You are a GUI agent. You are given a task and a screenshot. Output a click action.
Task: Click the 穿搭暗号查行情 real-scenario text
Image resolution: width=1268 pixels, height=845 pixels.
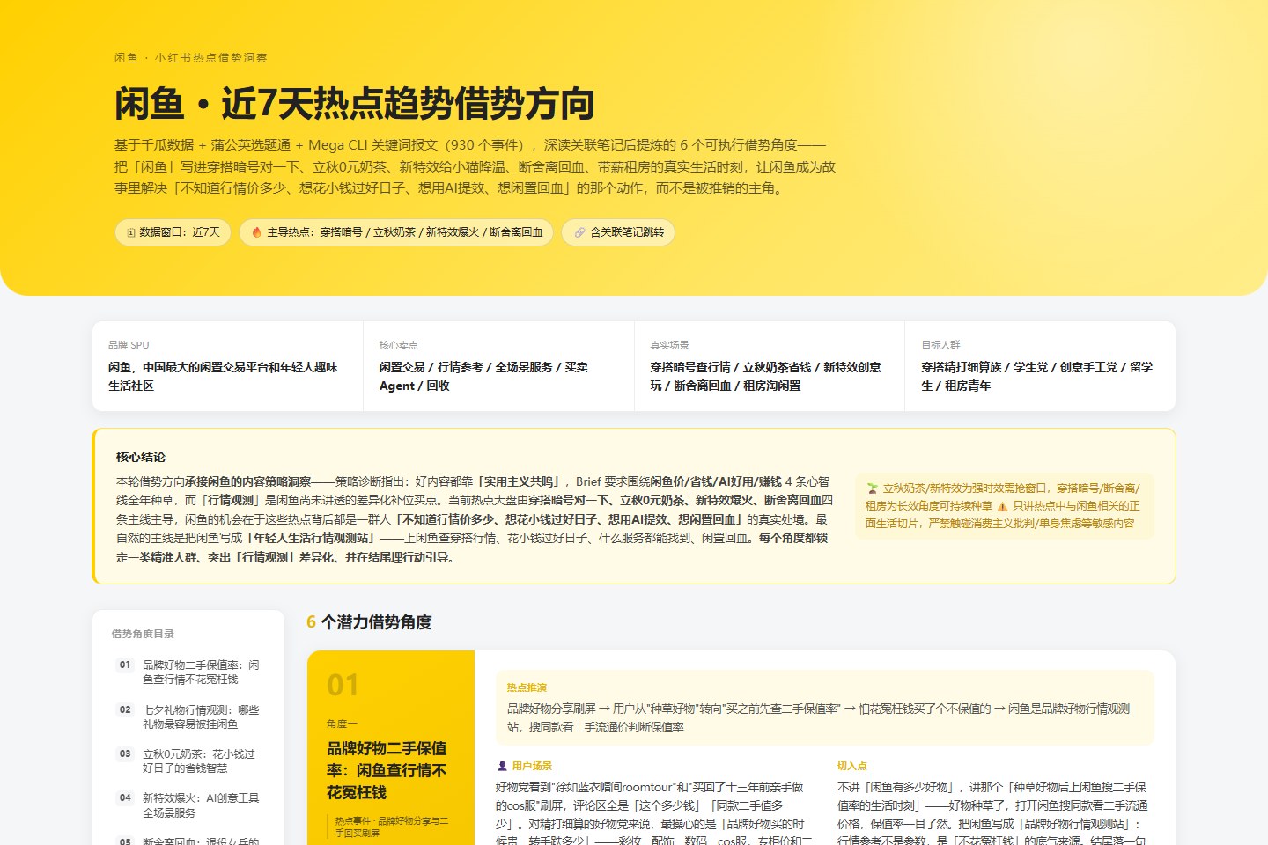(765, 377)
